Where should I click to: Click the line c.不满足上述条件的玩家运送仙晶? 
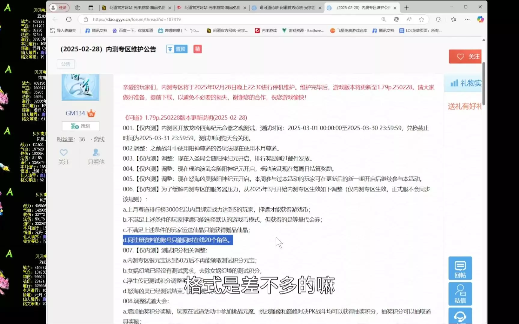(186, 230)
